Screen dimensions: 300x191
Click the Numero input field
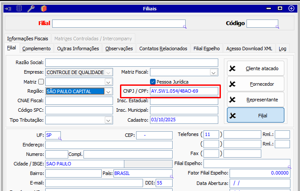coord(57,154)
